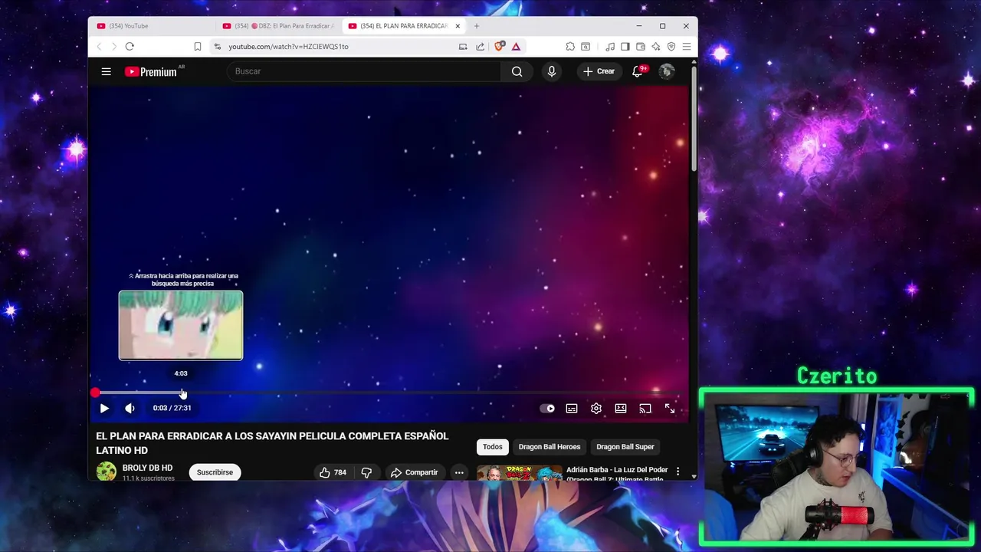Click the Suscribirse button
This screenshot has height=552, width=981.
[x=215, y=472]
